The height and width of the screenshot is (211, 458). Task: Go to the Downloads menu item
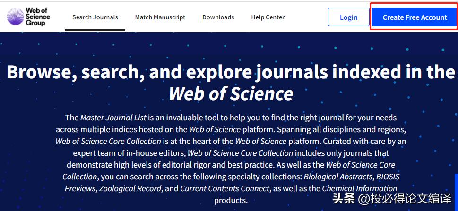pos(218,17)
